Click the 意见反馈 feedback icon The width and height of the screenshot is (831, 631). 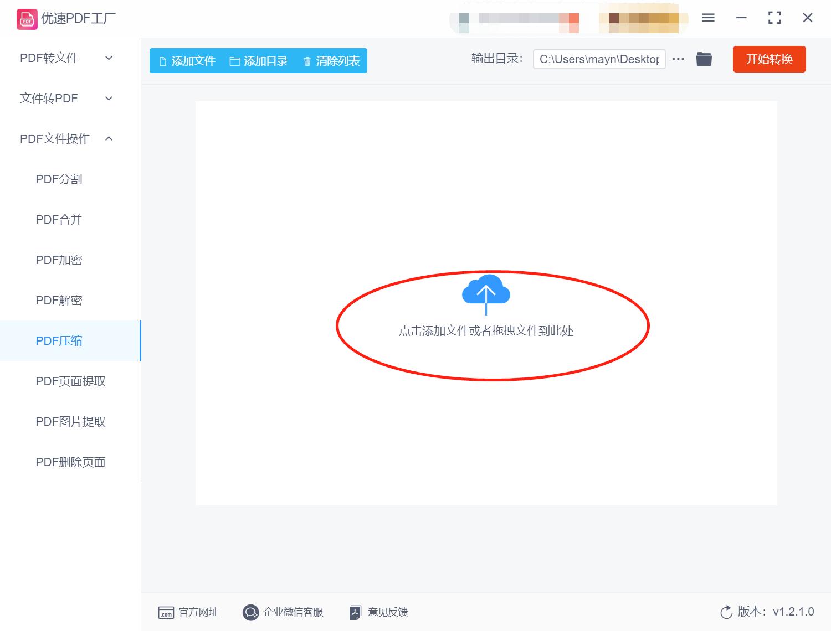coord(355,612)
